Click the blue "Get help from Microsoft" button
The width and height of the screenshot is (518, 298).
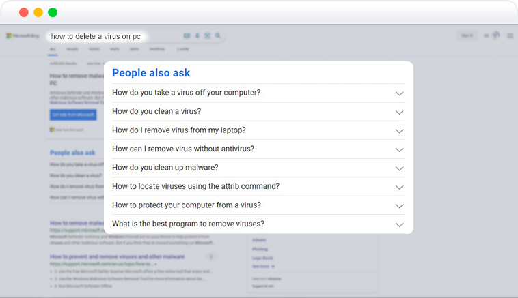(x=73, y=115)
